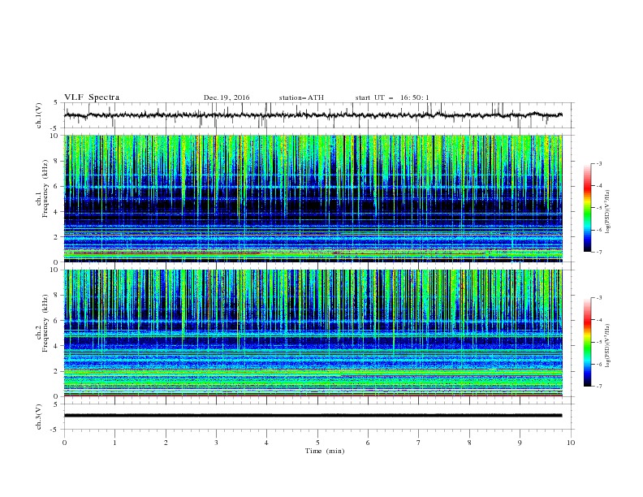The image size is (643, 497).
Task: Click the "4" kHz tick of ch.1 spectrogram
Action: tap(56, 212)
